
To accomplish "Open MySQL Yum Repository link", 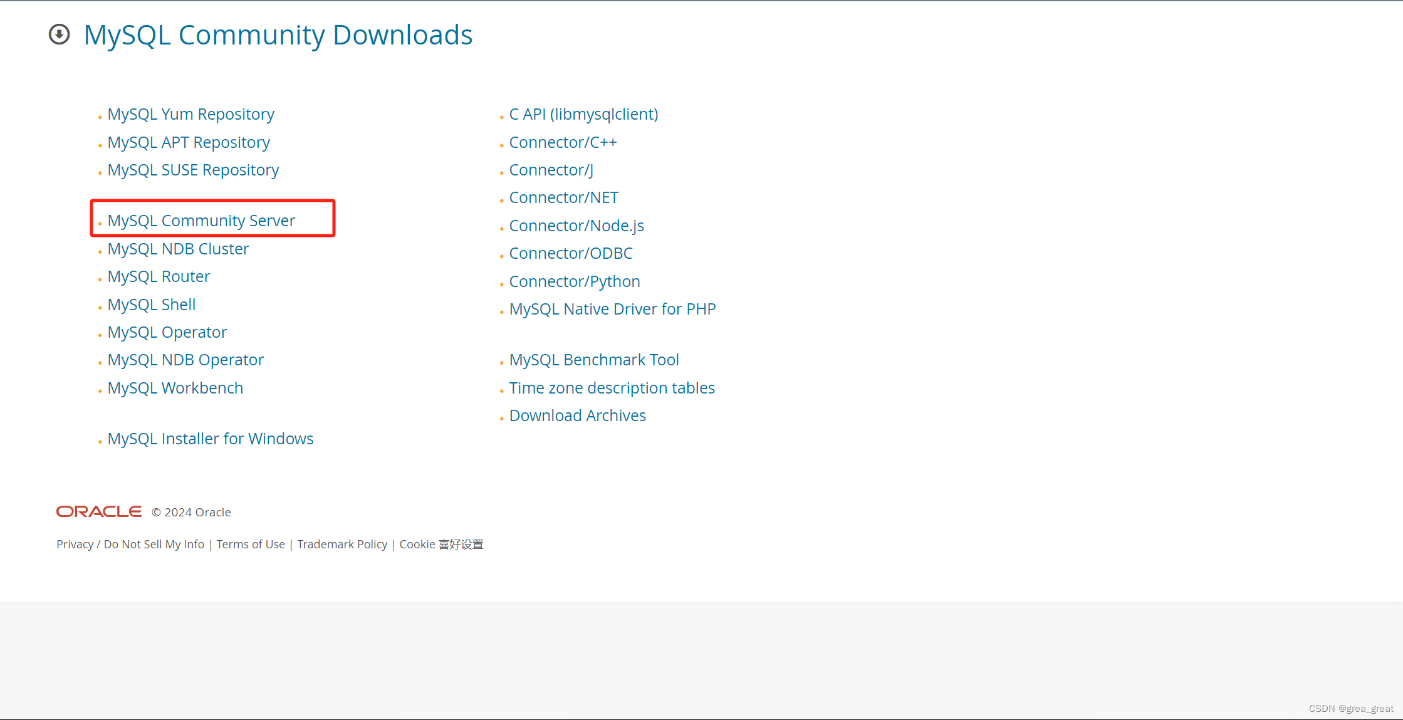I will pyautogui.click(x=191, y=114).
